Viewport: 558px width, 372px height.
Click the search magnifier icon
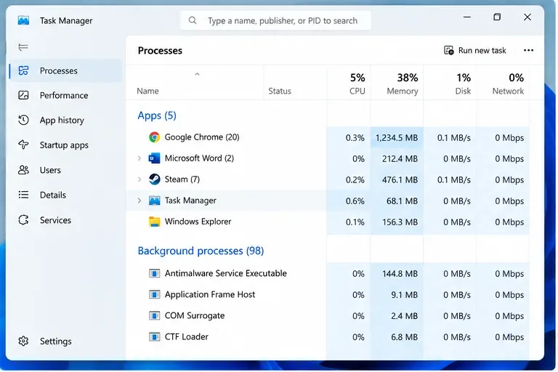[x=193, y=20]
